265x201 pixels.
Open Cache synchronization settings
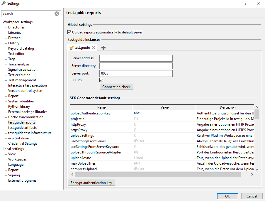click(26, 117)
